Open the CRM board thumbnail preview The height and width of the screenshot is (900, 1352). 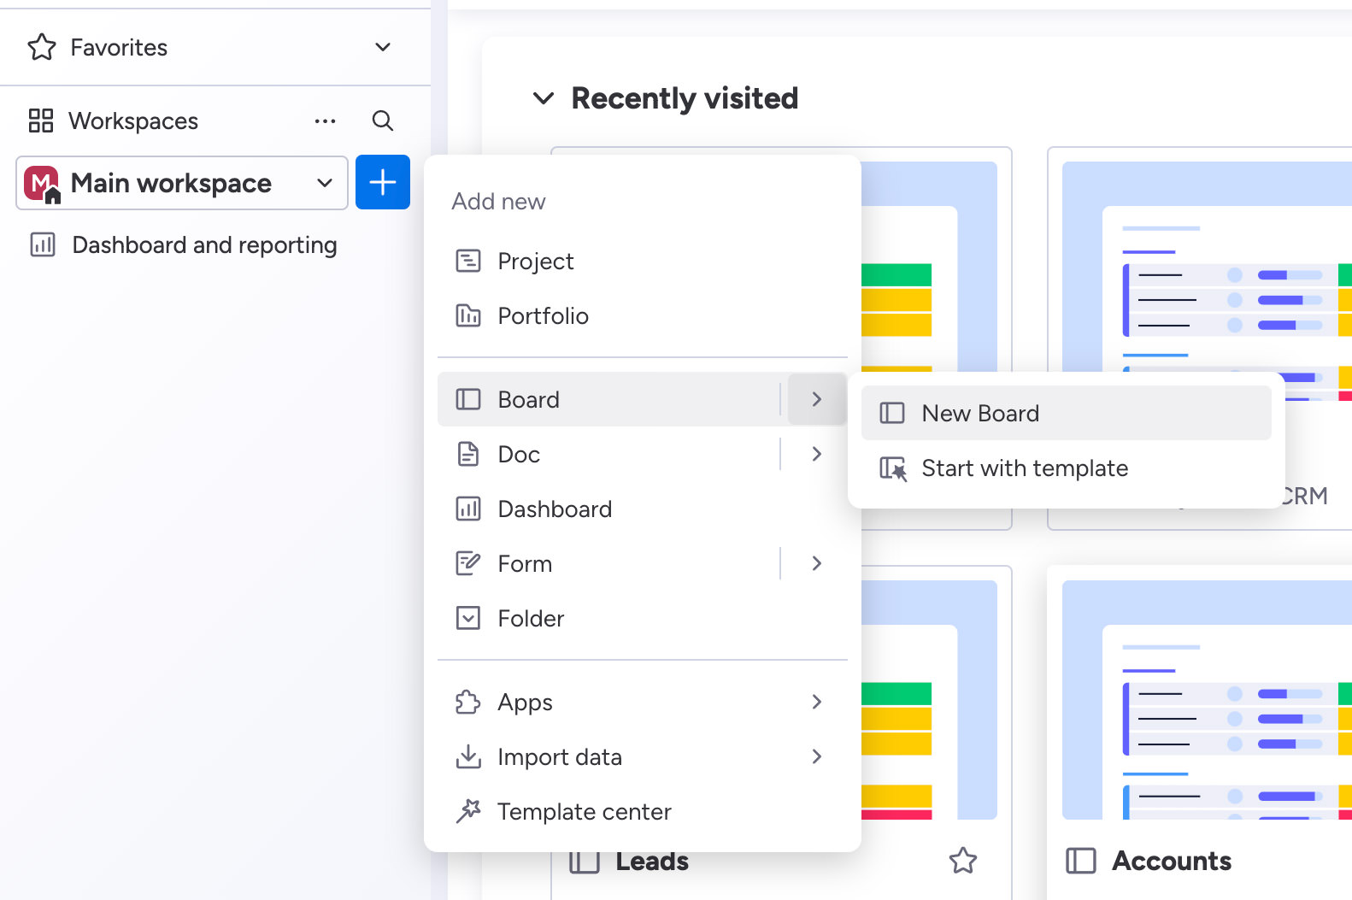tap(1207, 267)
